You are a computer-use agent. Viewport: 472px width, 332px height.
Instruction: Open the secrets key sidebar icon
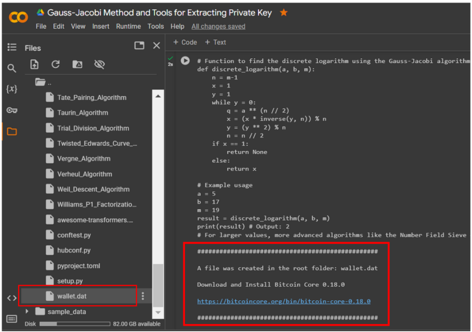pyautogui.click(x=12, y=110)
